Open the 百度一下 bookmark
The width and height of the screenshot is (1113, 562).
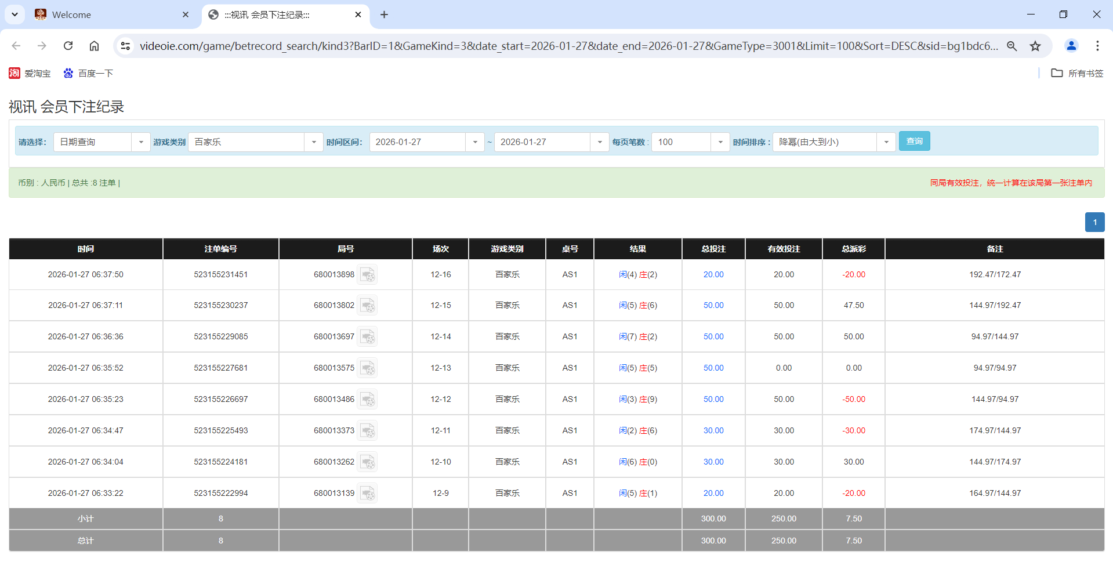pos(88,73)
